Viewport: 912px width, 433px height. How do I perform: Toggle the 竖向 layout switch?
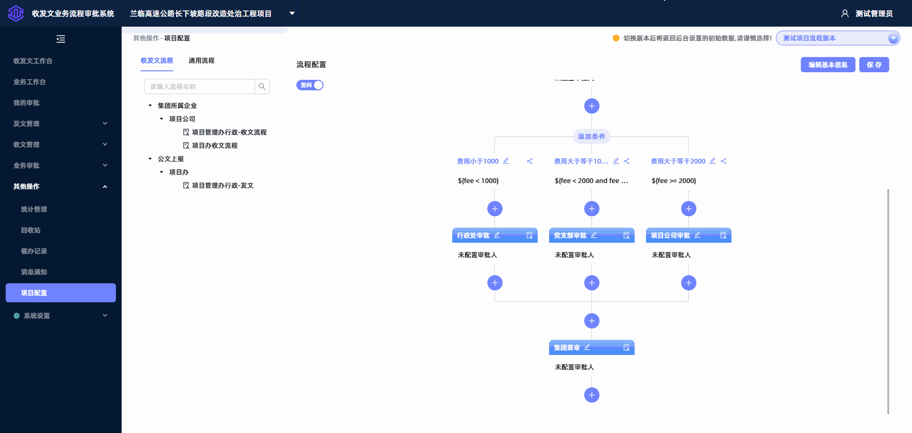[310, 85]
